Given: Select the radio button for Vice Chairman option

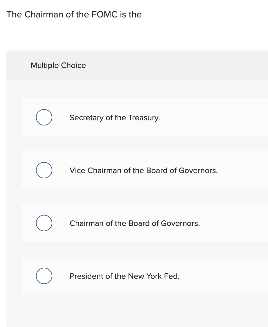Looking at the screenshot, I should point(44,170).
